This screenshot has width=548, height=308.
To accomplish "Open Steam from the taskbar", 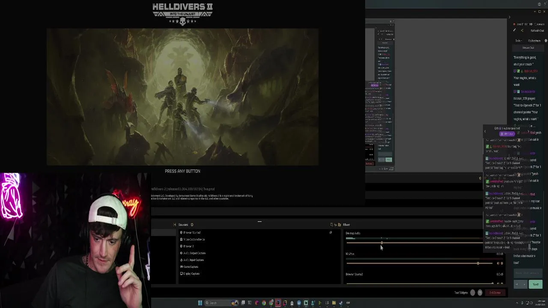I will (x=340, y=303).
